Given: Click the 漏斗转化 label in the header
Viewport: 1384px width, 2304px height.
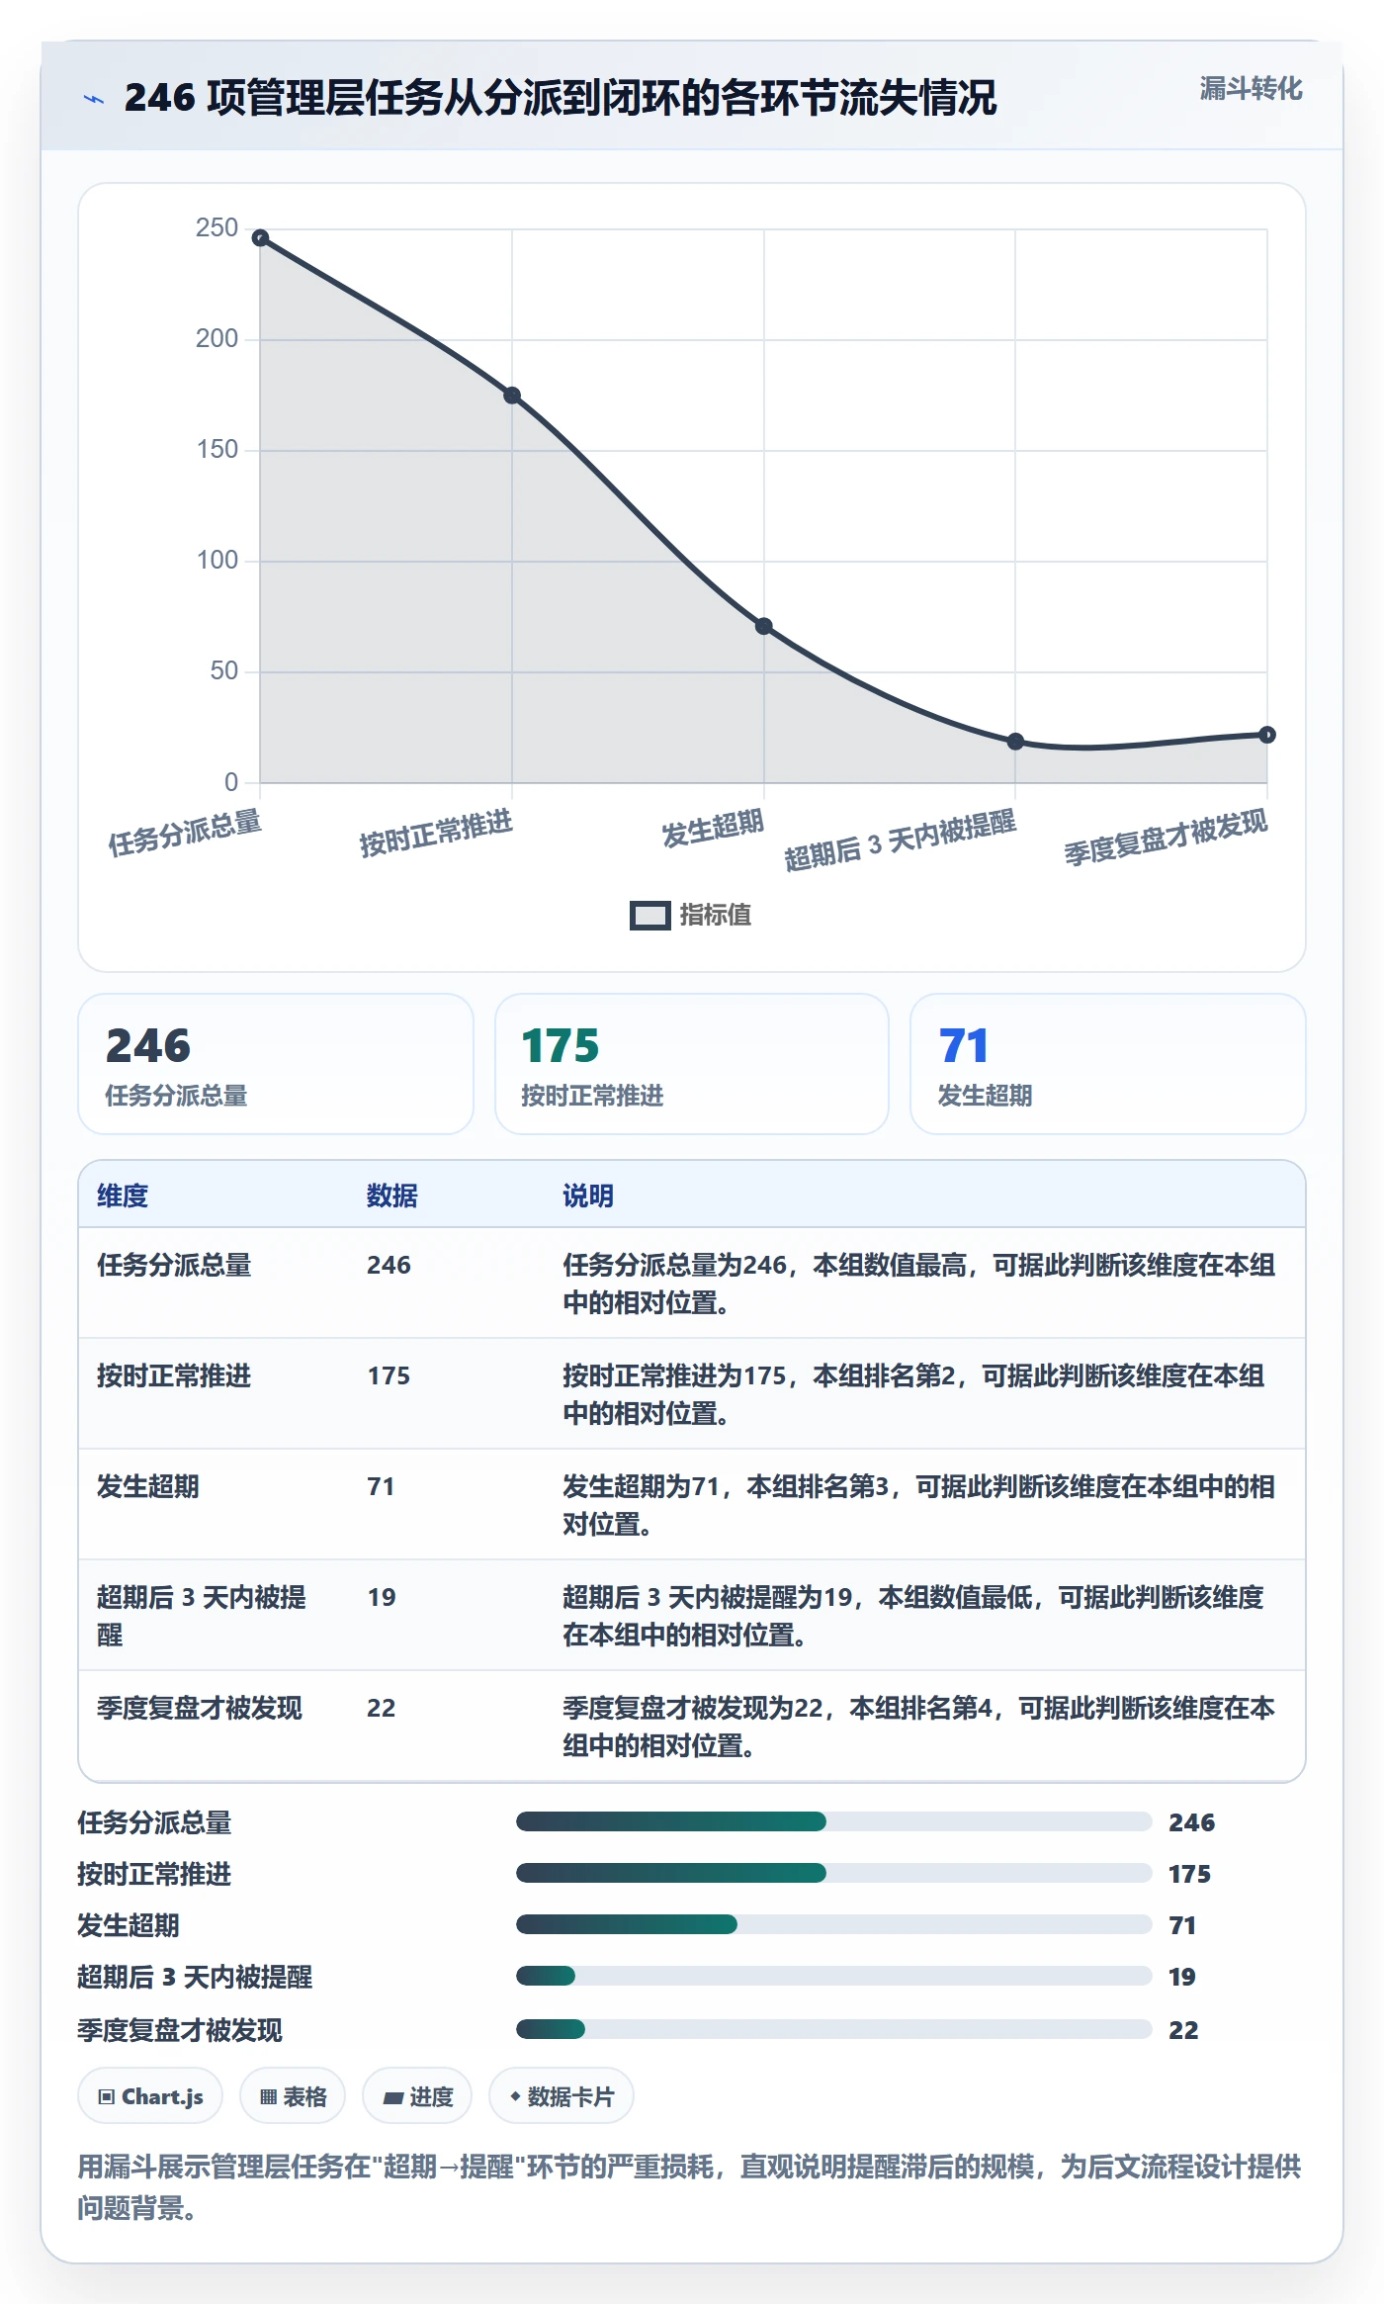Looking at the screenshot, I should coord(1251,89).
